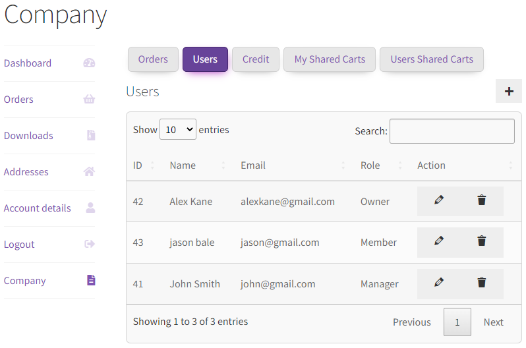The height and width of the screenshot is (348, 526).
Task: Click the Logout link in sidebar
Action: click(19, 245)
